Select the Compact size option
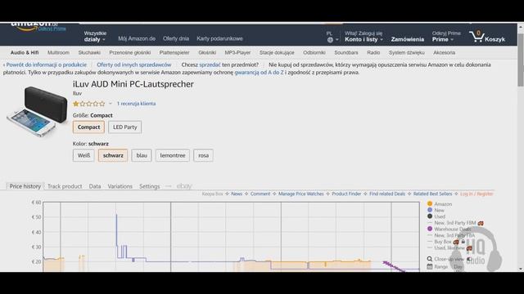Screen dimensions: 524x294 [88, 127]
